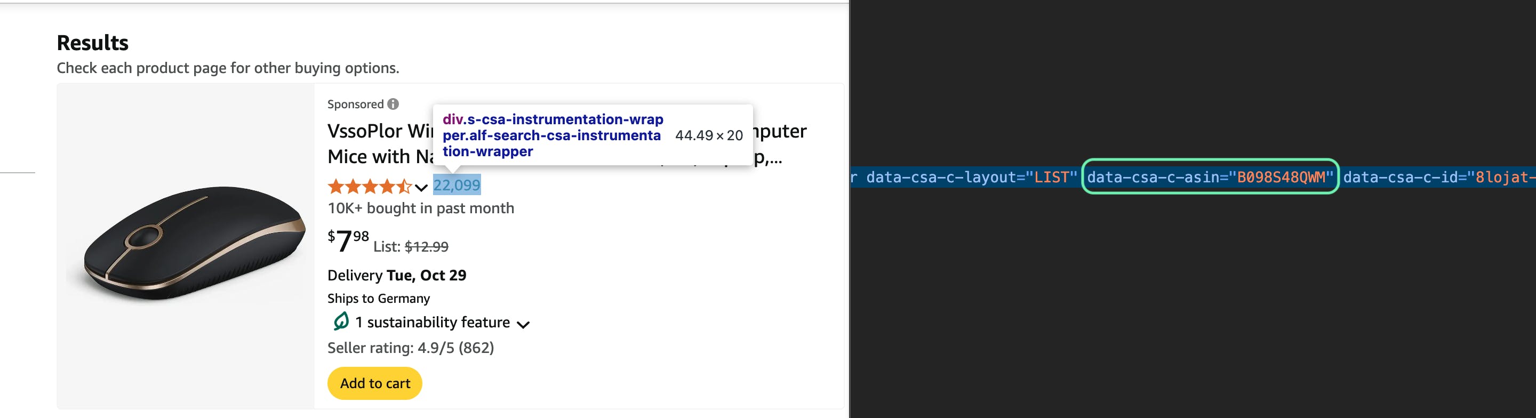The image size is (1536, 418).
Task: Open the ratings popover chevron
Action: [421, 188]
